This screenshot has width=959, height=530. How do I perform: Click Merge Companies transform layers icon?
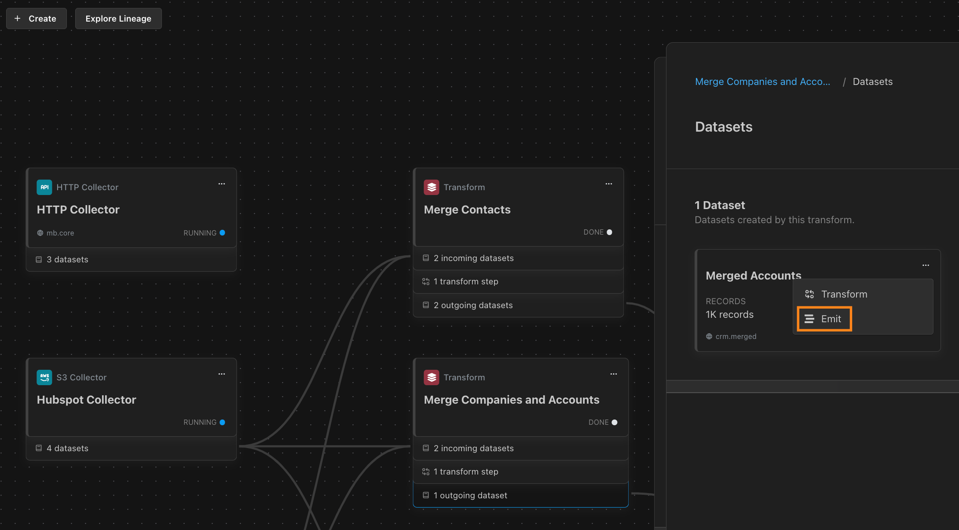431,377
